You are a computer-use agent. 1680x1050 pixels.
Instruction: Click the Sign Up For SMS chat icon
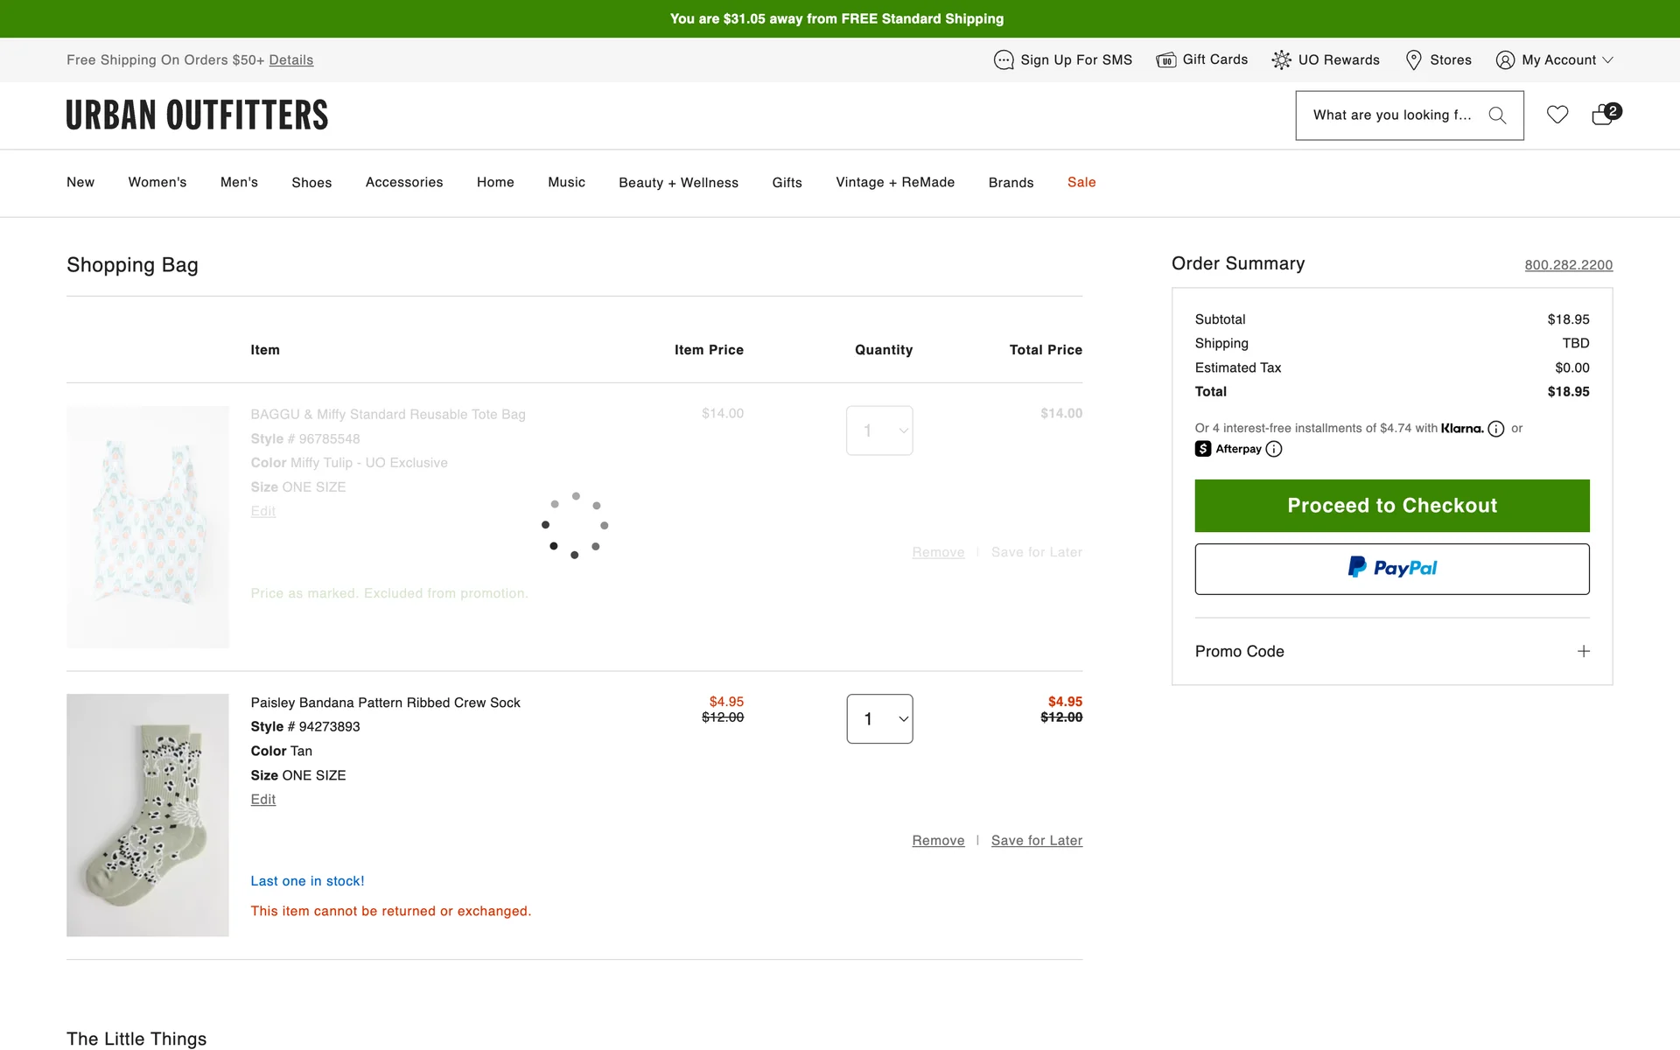(1004, 59)
